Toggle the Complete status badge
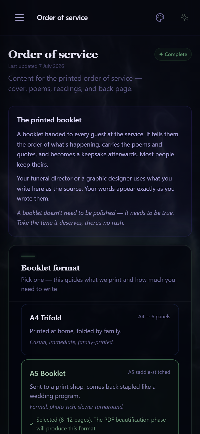The height and width of the screenshot is (434, 200). click(x=173, y=54)
